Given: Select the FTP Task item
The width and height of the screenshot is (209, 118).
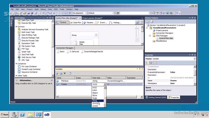Looking at the screenshot, I should point(24,49).
